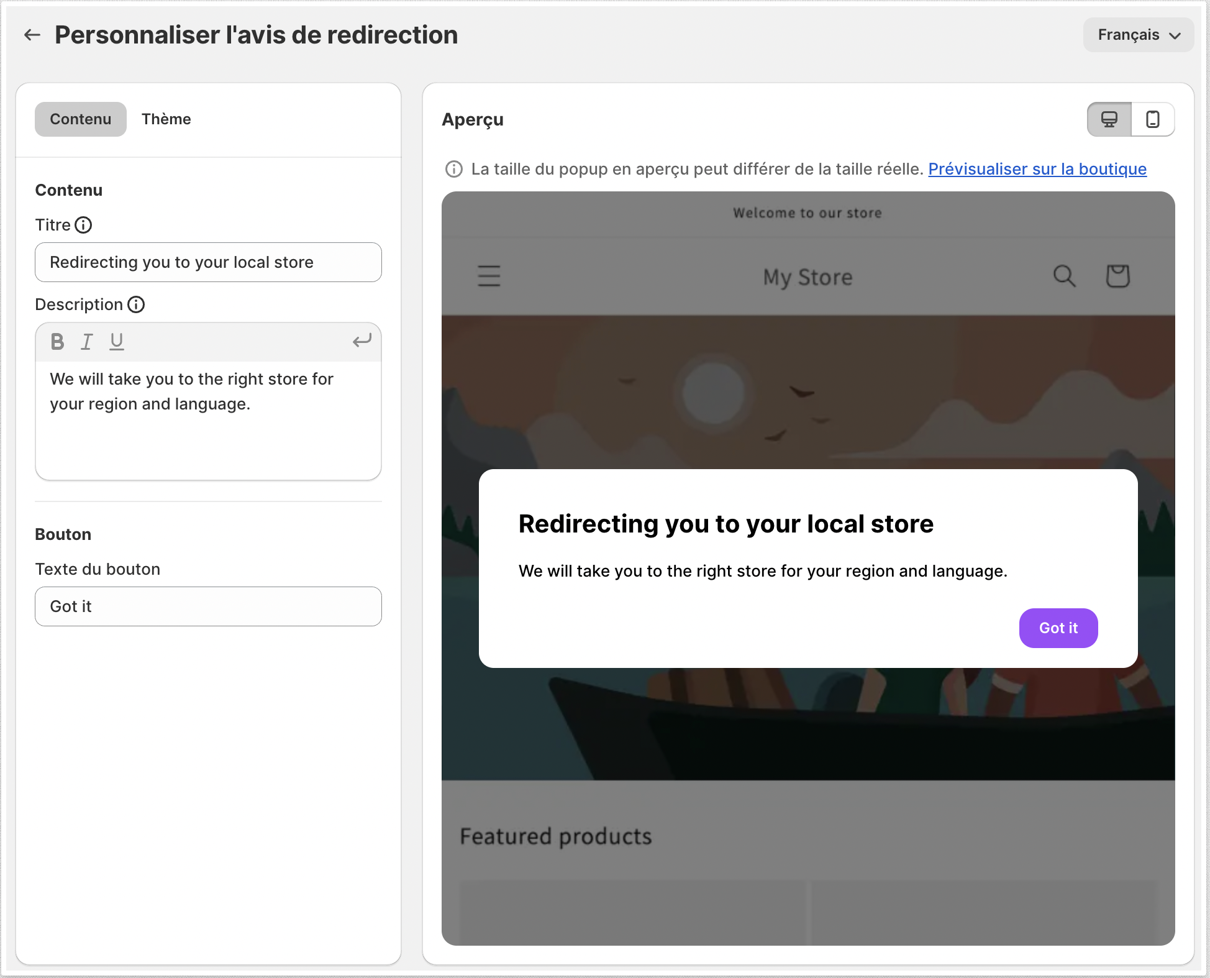Click the Description info icon

(x=136, y=304)
